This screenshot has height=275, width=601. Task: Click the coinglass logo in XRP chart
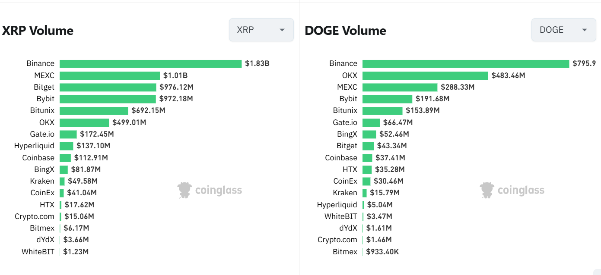coord(210,190)
